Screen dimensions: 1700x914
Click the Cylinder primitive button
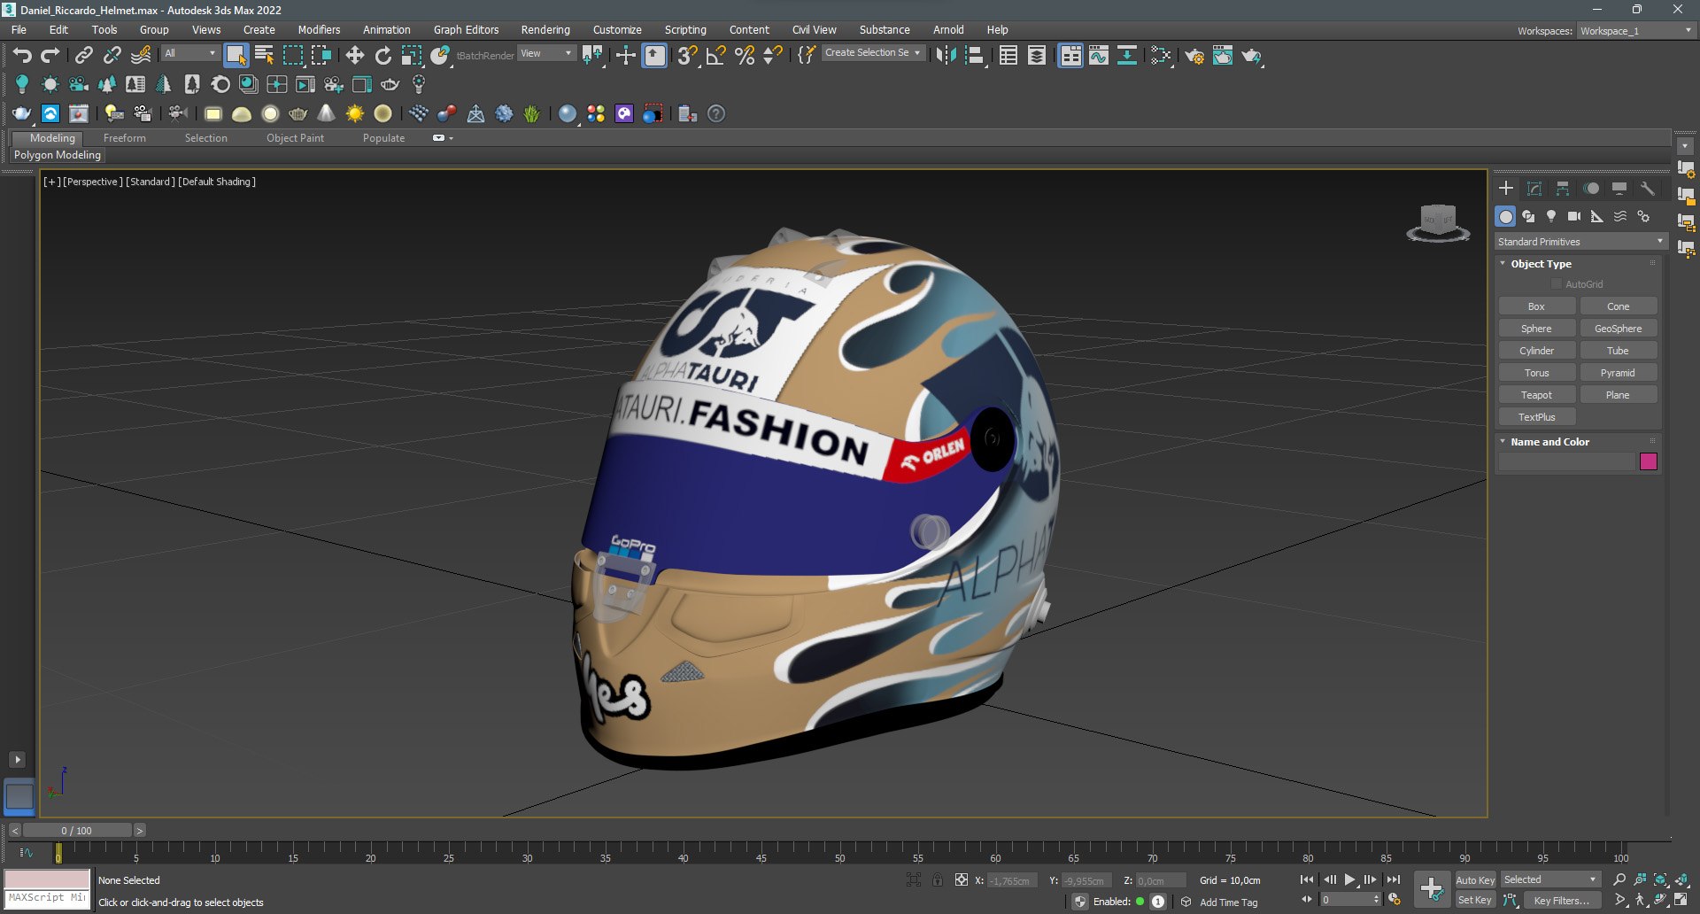click(1536, 351)
